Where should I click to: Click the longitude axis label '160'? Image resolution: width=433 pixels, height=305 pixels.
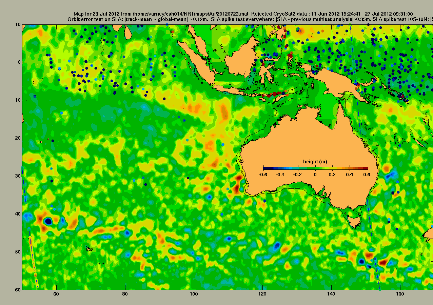[x=400, y=294]
